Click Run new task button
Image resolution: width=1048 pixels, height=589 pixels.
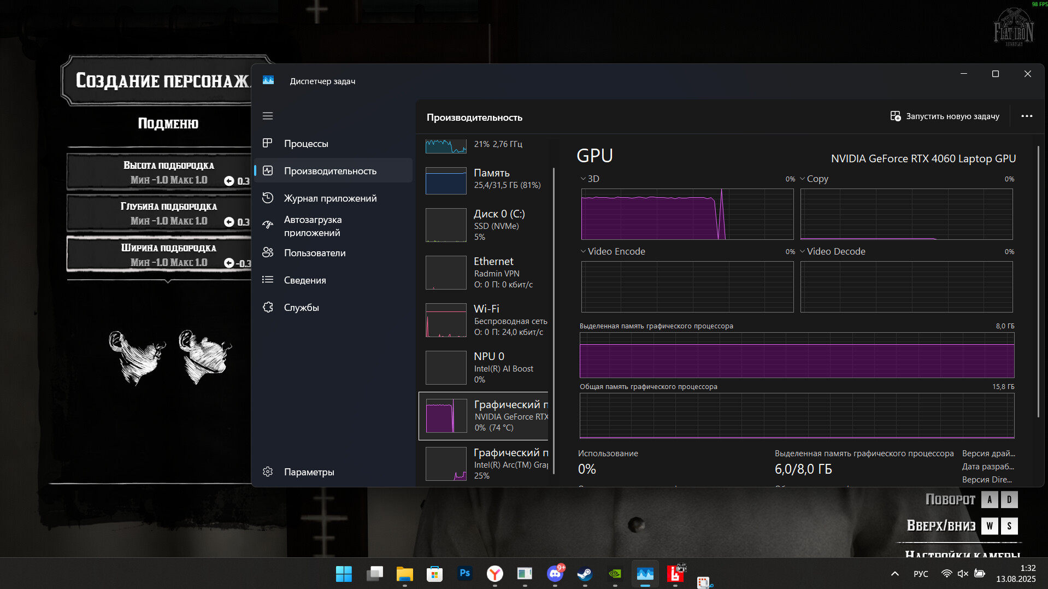[945, 116]
